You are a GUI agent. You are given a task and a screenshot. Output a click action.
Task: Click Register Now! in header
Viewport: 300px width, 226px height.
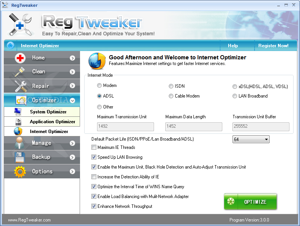click(273, 46)
